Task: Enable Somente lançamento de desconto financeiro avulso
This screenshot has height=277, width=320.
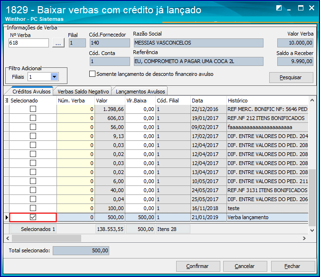Action: (92, 74)
